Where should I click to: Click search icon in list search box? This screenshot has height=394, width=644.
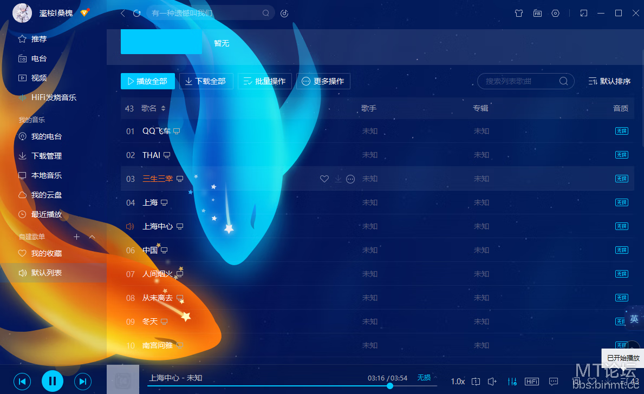pyautogui.click(x=563, y=81)
